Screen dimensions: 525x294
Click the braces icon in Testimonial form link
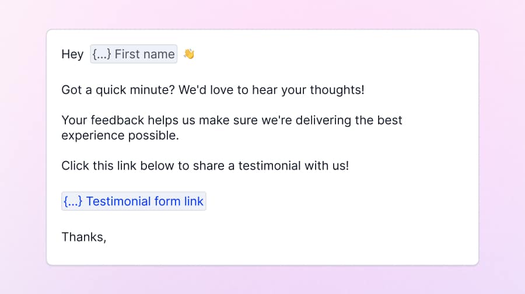[73, 201]
